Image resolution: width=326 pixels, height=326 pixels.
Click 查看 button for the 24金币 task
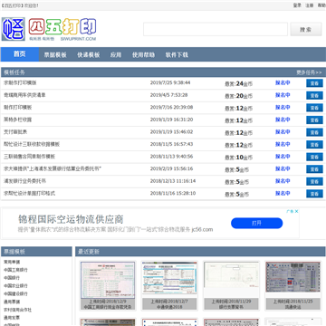[x=314, y=83]
